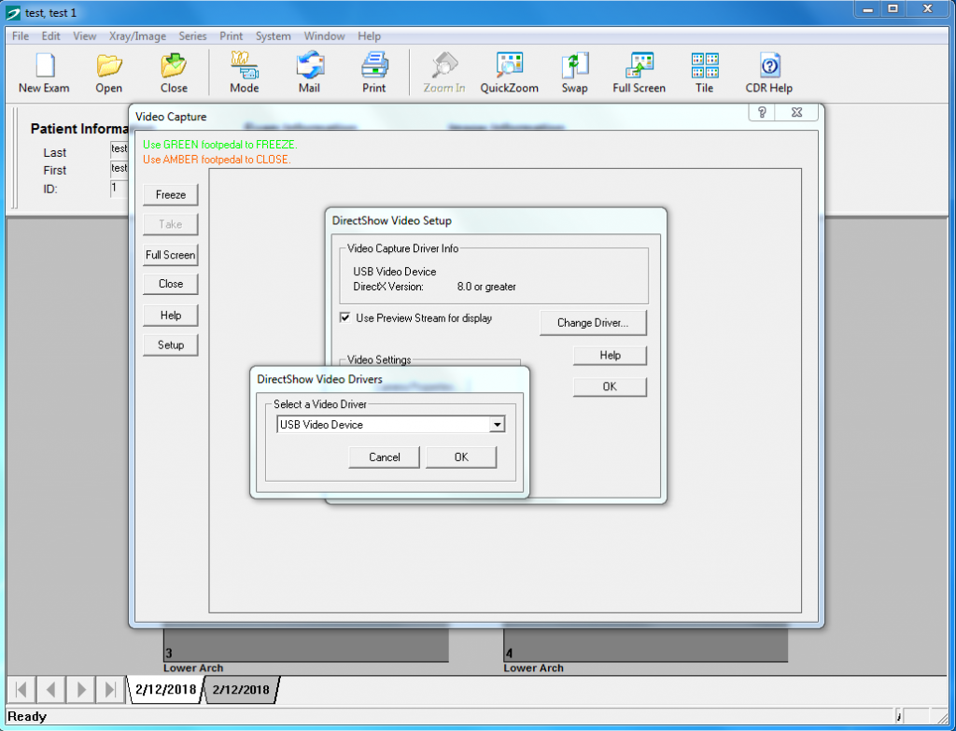Click the Full Screen toolbar icon
956x731 pixels.
[639, 72]
